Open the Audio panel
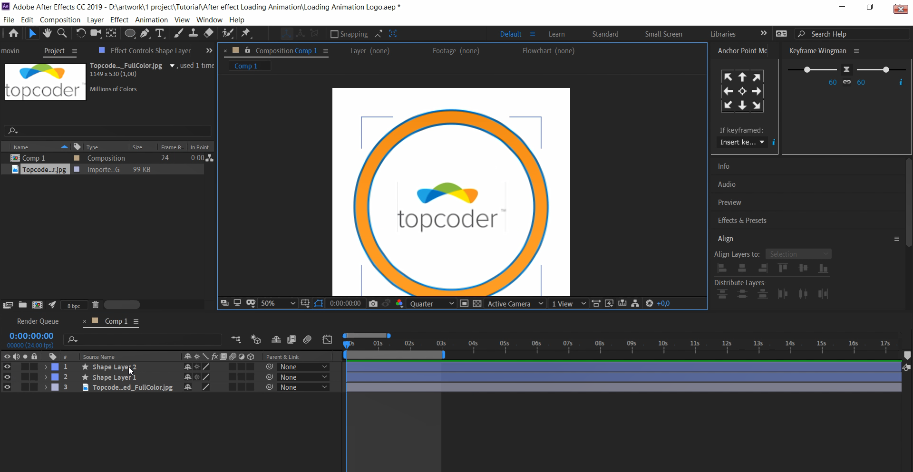Image resolution: width=913 pixels, height=472 pixels. coord(727,184)
